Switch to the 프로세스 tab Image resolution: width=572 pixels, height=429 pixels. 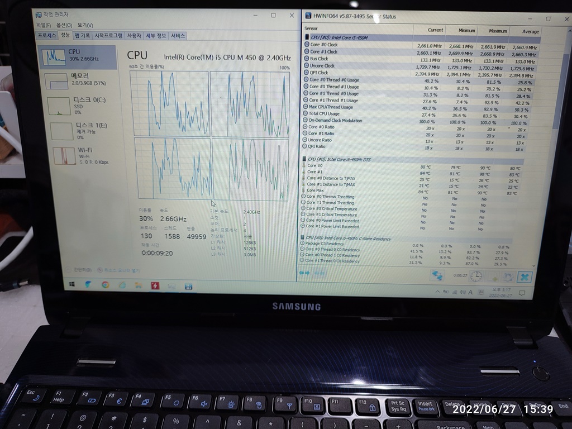click(47, 35)
